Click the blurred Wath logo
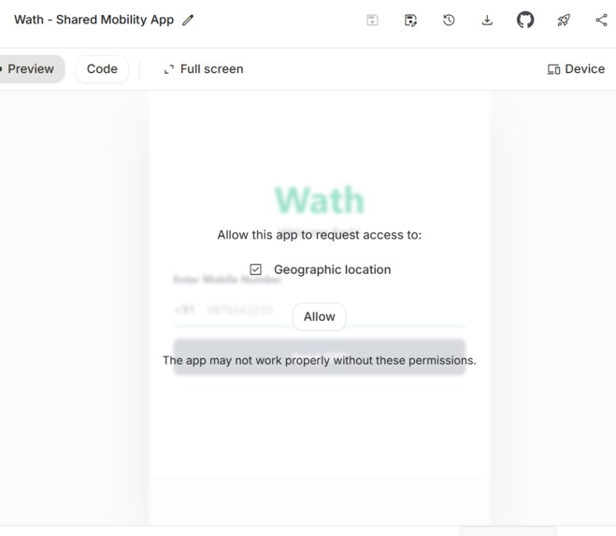This screenshot has height=536, width=616. pos(320,200)
